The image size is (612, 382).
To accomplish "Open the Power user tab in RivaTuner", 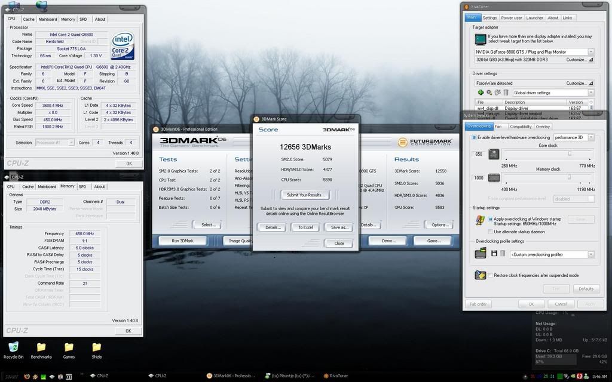I will pyautogui.click(x=512, y=18).
